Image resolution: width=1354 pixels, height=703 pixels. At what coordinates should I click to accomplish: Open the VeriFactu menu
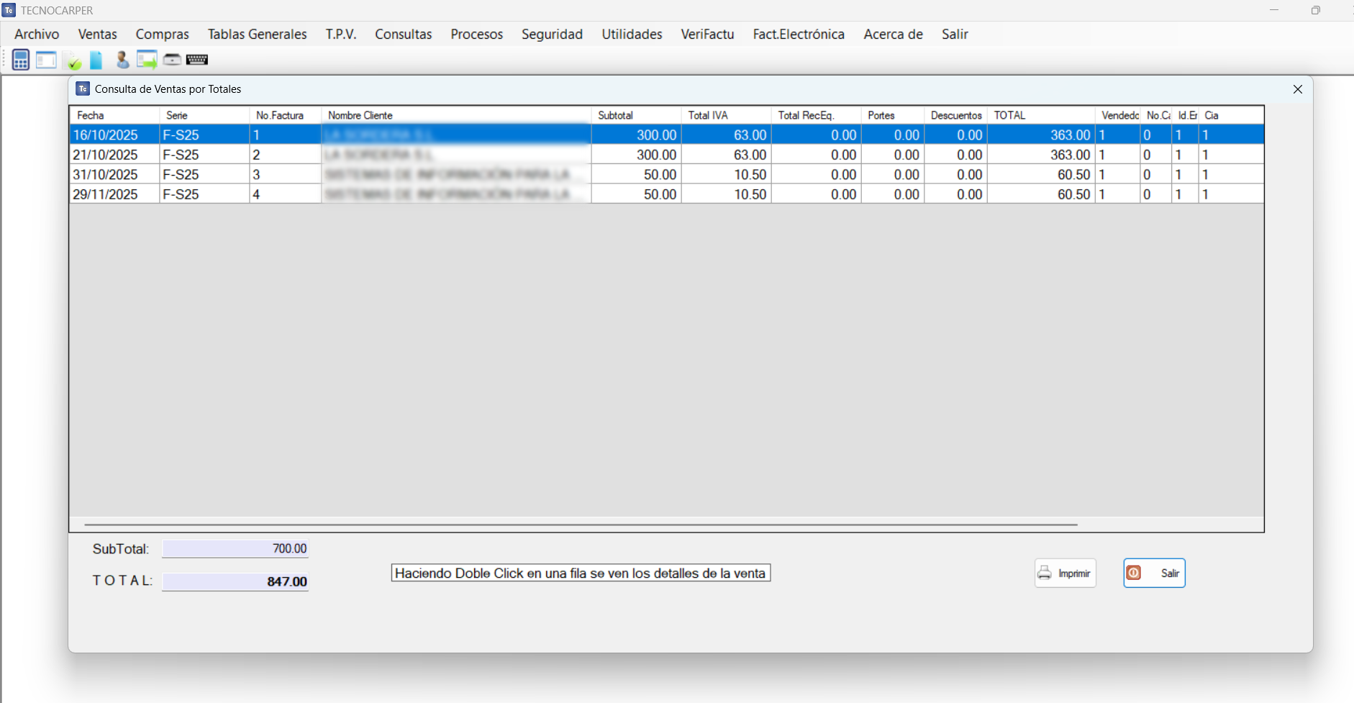[707, 35]
